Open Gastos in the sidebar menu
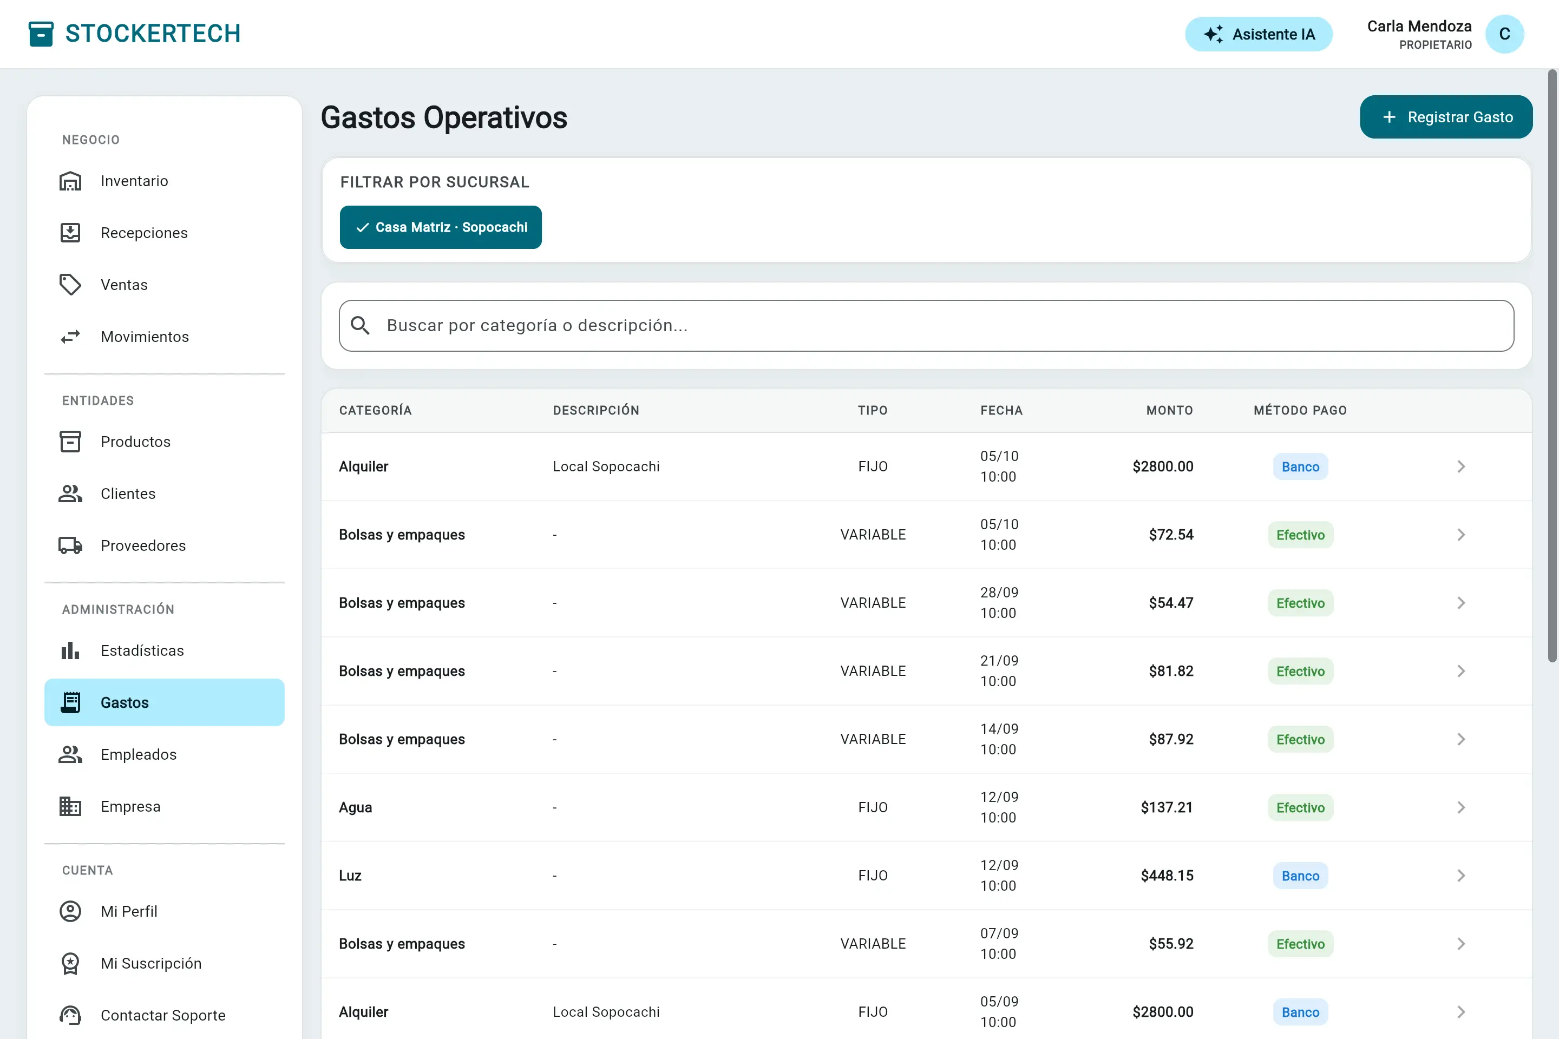Viewport: 1559px width, 1039px height. (x=165, y=702)
